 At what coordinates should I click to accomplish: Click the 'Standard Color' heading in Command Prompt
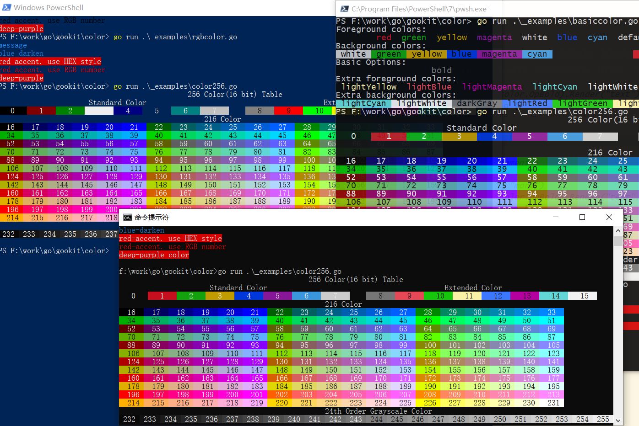point(238,288)
